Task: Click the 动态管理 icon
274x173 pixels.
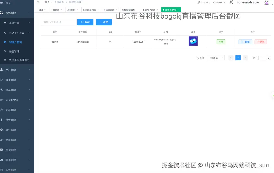Action: pyautogui.click(x=2, y=110)
